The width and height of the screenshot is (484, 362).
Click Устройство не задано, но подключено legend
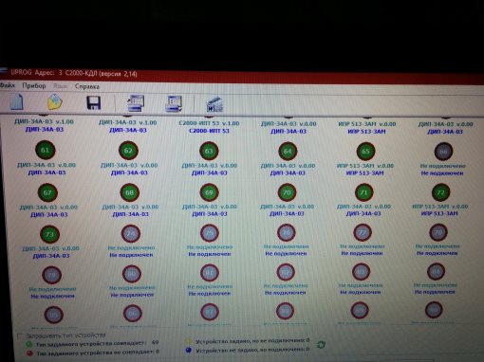(252, 350)
